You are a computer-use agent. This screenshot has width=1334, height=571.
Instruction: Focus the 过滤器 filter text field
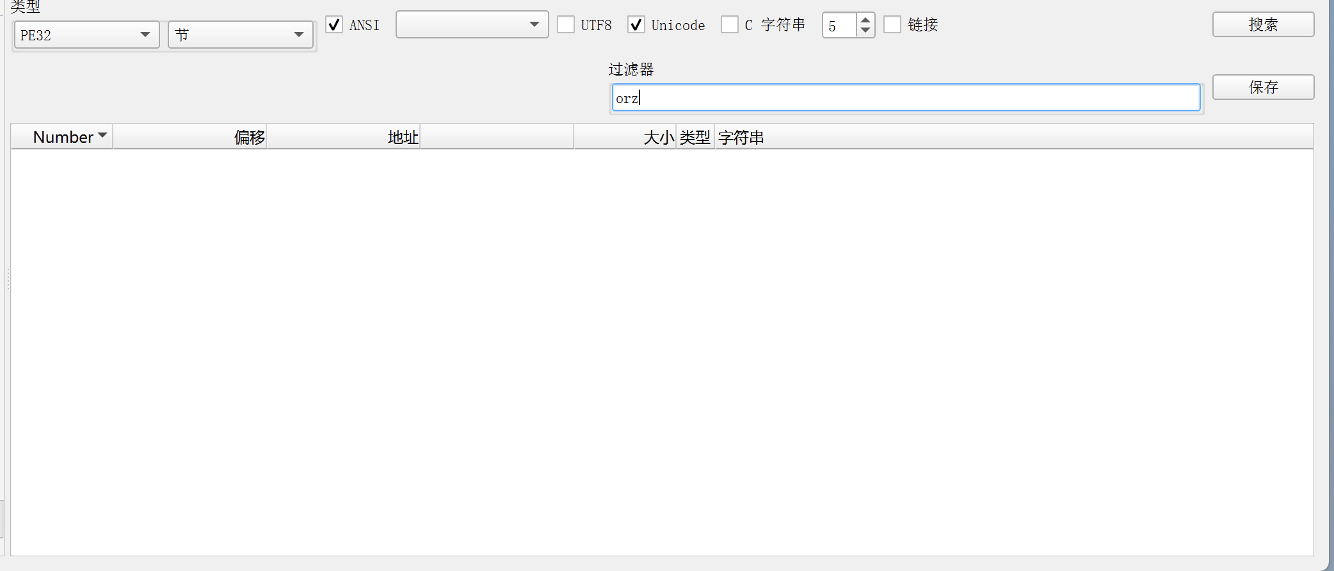pyautogui.click(x=905, y=98)
